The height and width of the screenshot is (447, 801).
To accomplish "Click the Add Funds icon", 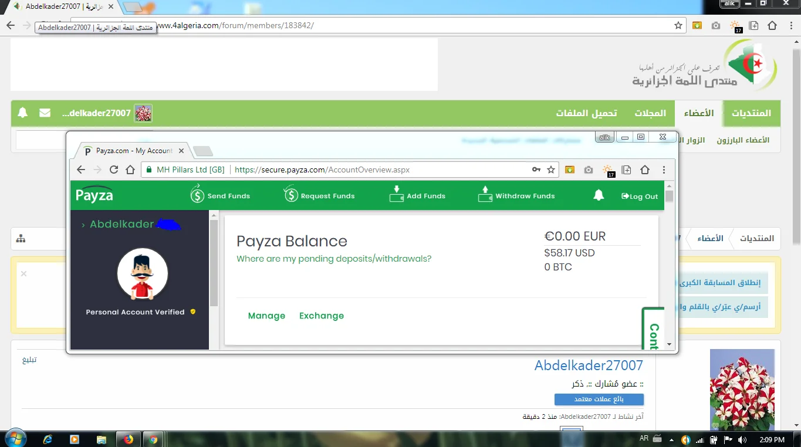I will coord(397,195).
